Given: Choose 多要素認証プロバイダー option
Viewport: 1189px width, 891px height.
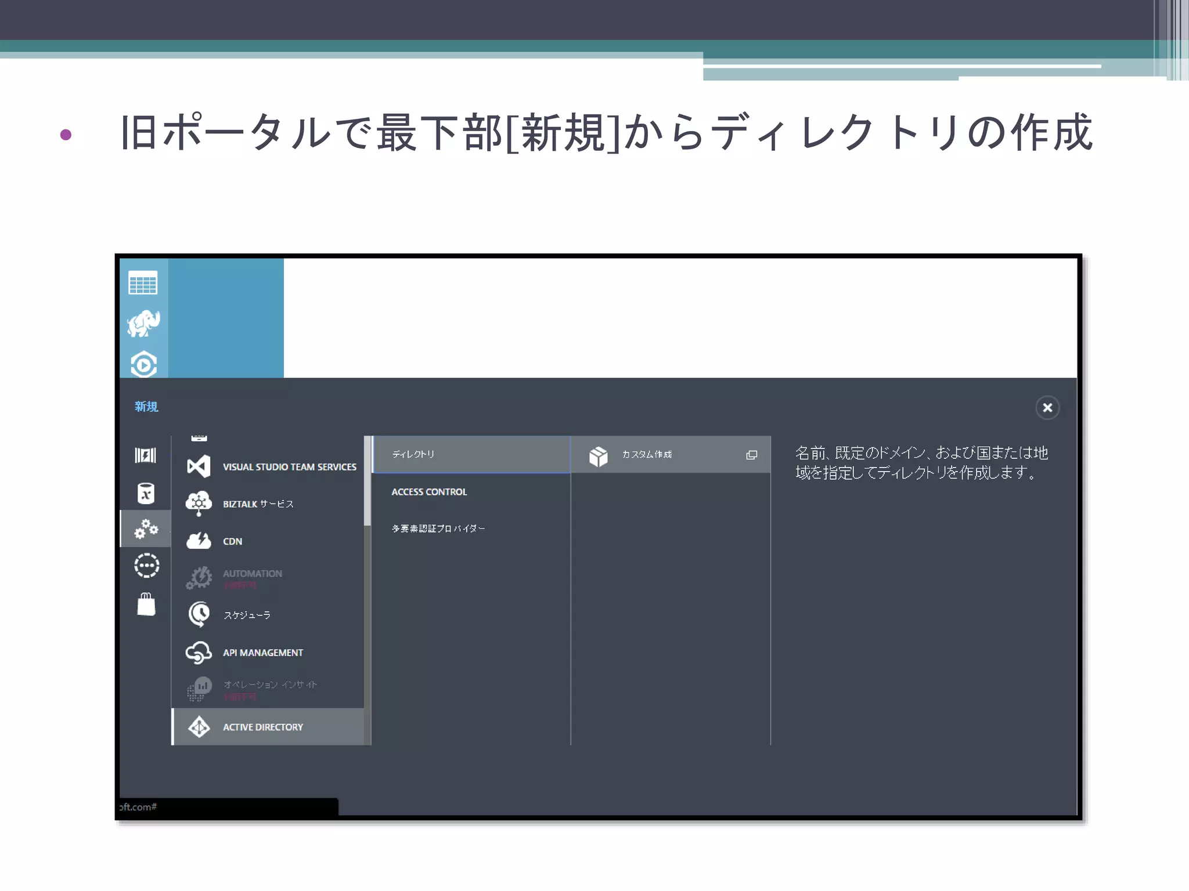Looking at the screenshot, I should pyautogui.click(x=471, y=528).
